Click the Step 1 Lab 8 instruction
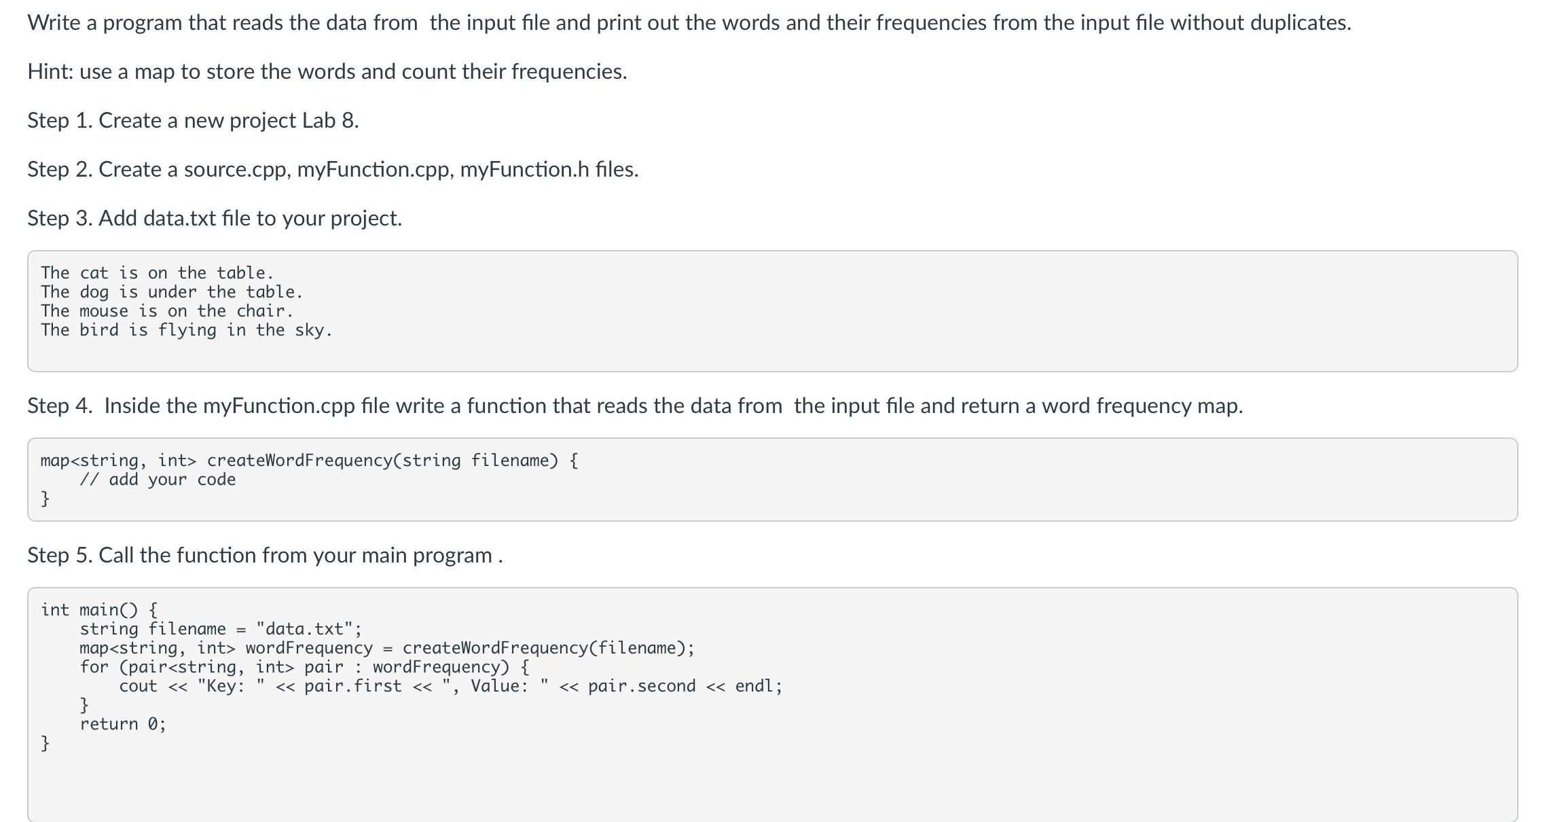 [x=193, y=120]
